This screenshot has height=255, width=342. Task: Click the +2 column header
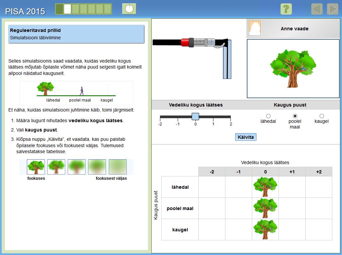tap(319, 172)
